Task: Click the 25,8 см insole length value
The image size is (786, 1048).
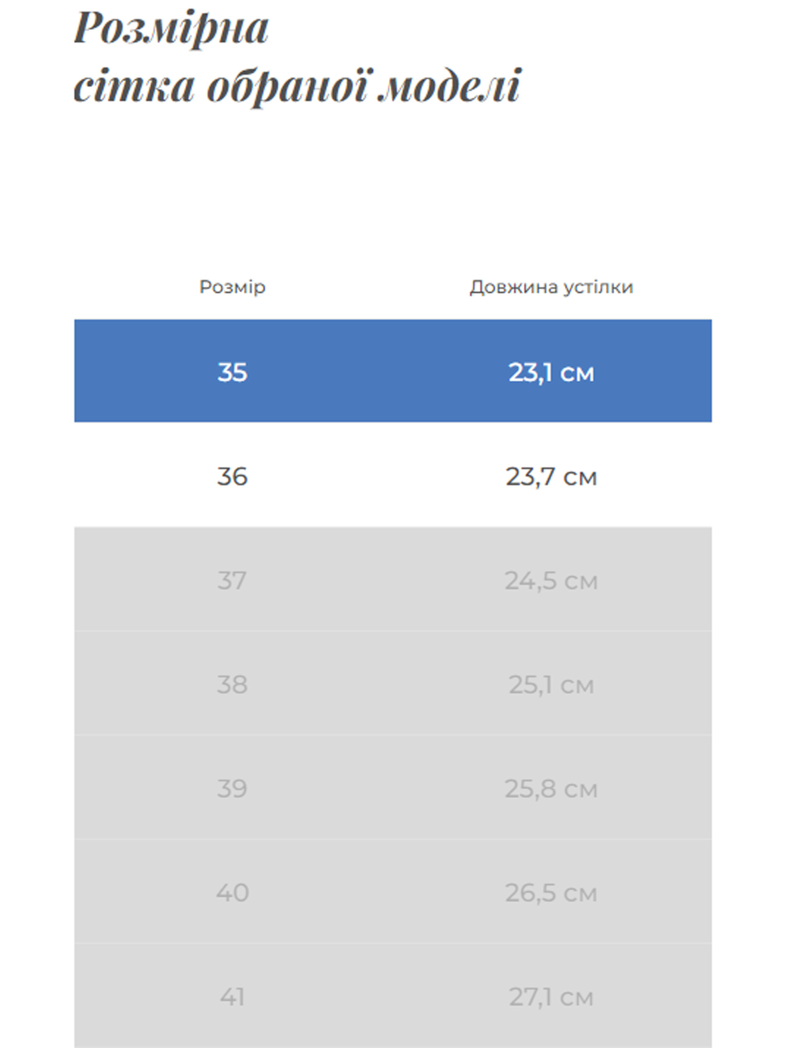Action: click(x=551, y=789)
